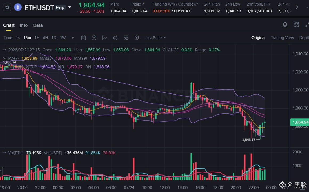Image resolution: width=309 pixels, height=192 pixels.
Task: Click the Perp contract type badge
Action: point(60,7)
